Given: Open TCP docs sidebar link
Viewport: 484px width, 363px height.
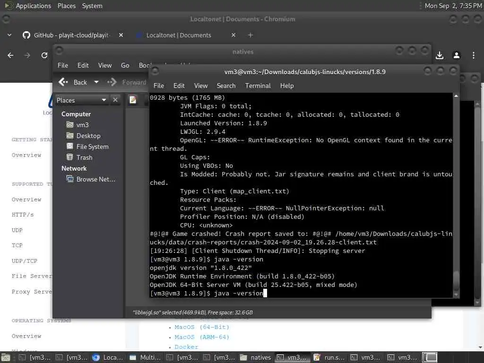Looking at the screenshot, I should coord(17,246).
